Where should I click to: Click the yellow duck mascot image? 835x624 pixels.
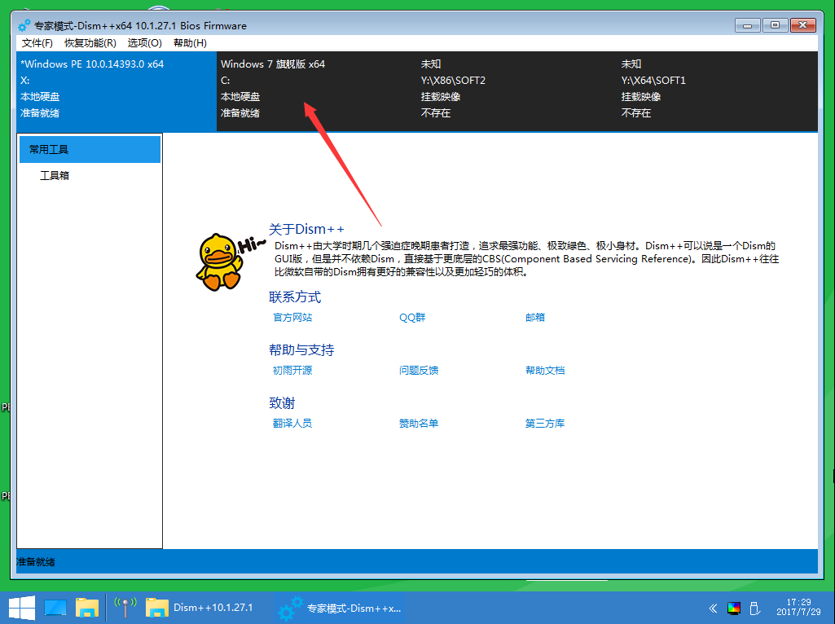pos(219,262)
